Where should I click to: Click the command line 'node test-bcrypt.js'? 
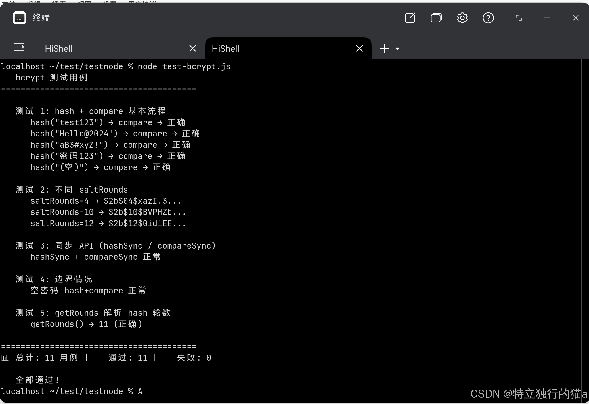[184, 66]
